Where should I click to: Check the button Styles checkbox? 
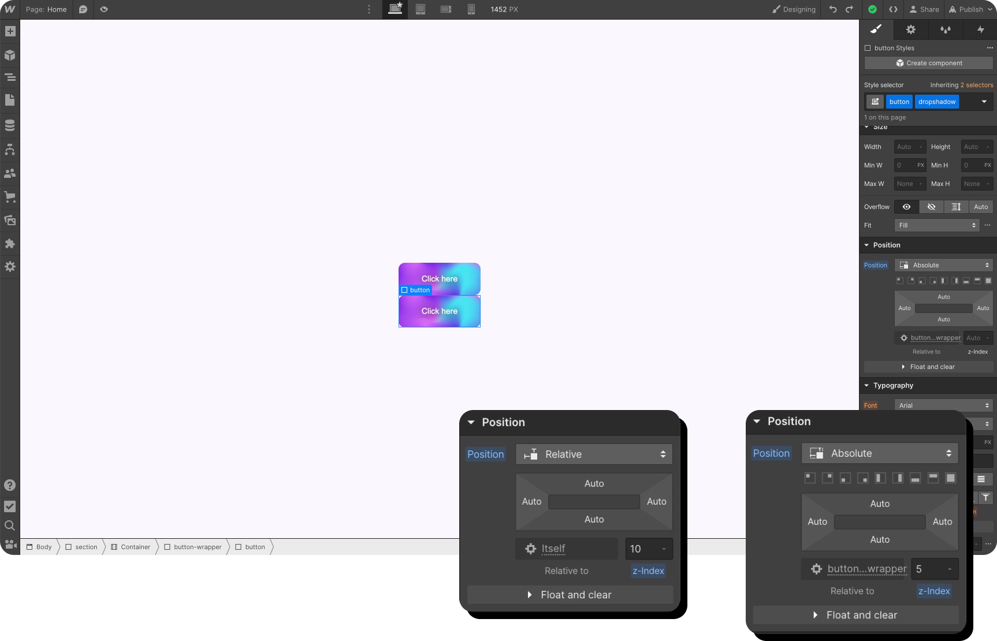(x=868, y=48)
